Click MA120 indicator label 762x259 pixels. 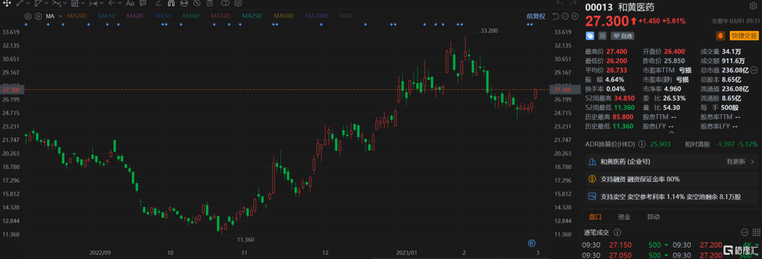pos(221,16)
